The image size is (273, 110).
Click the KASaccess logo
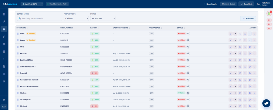click(x=10, y=4)
